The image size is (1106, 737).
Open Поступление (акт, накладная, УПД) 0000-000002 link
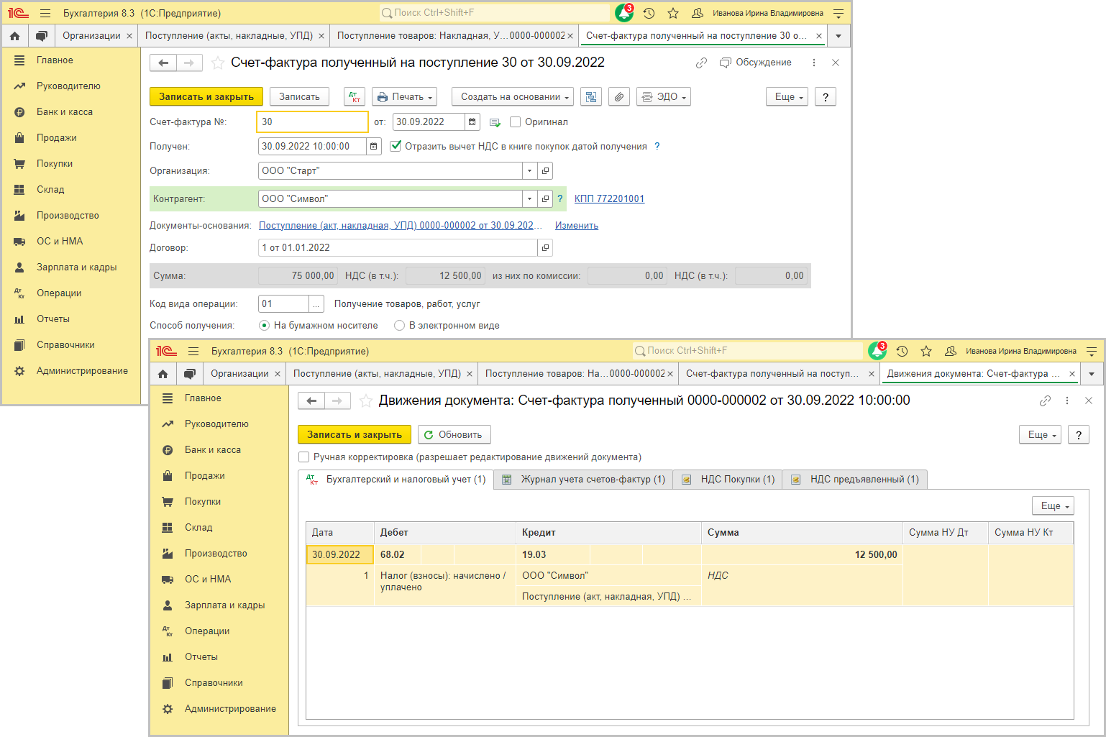pyautogui.click(x=401, y=226)
